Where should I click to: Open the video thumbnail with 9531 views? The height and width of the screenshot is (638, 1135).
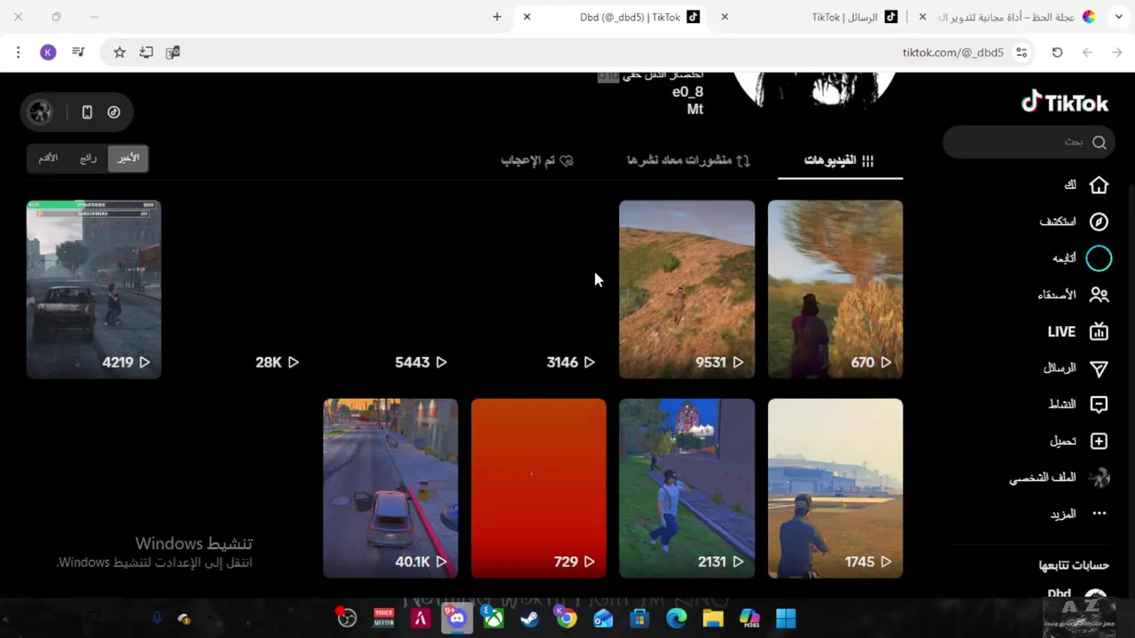coord(687,289)
